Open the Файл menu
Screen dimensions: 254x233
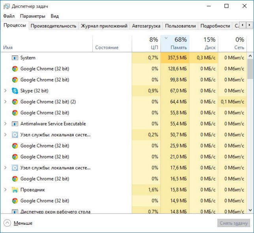9,16
